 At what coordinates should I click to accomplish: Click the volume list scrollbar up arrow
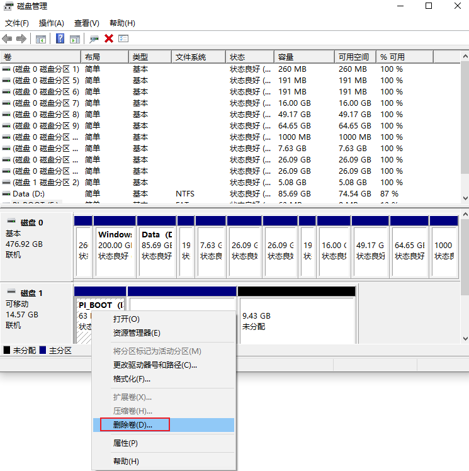point(465,56)
